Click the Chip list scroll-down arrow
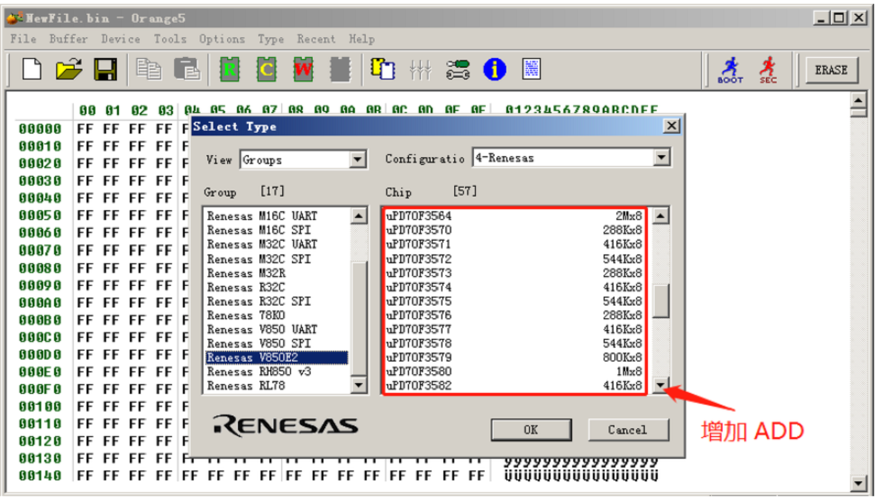Image resolution: width=875 pixels, height=499 pixels. click(x=661, y=385)
